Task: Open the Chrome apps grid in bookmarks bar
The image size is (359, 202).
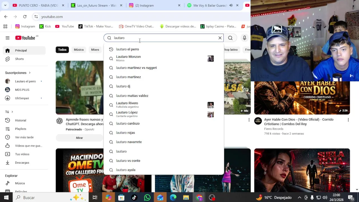Action: 5,26
